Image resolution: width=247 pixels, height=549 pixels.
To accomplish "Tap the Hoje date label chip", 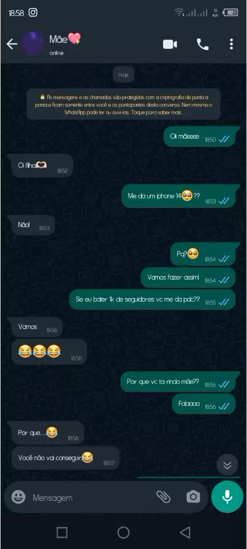I will [124, 75].
